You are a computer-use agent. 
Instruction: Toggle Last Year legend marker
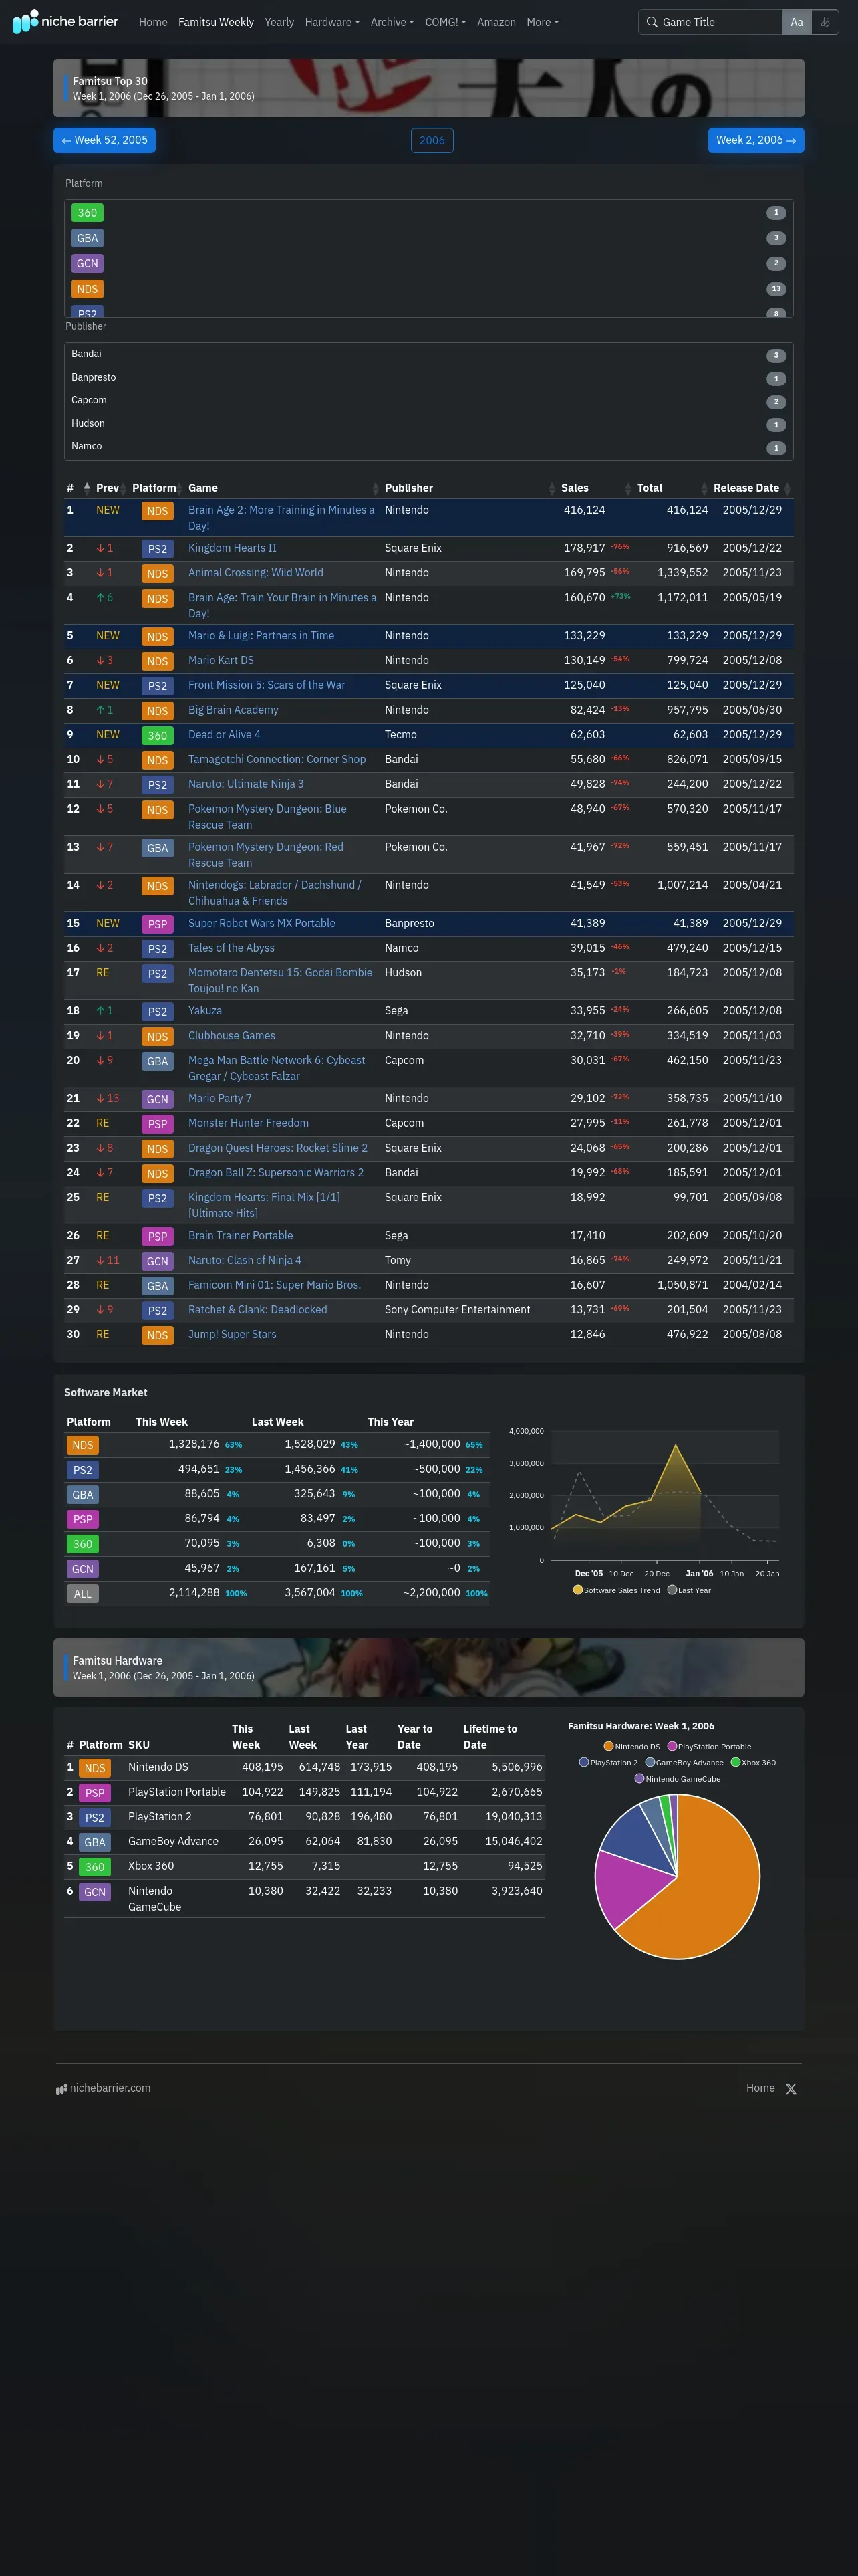[x=672, y=1590]
